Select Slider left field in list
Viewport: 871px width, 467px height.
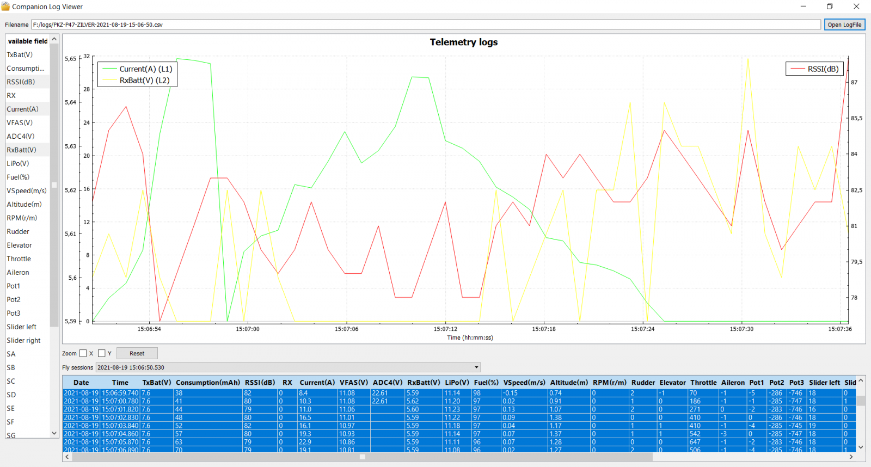(x=27, y=327)
